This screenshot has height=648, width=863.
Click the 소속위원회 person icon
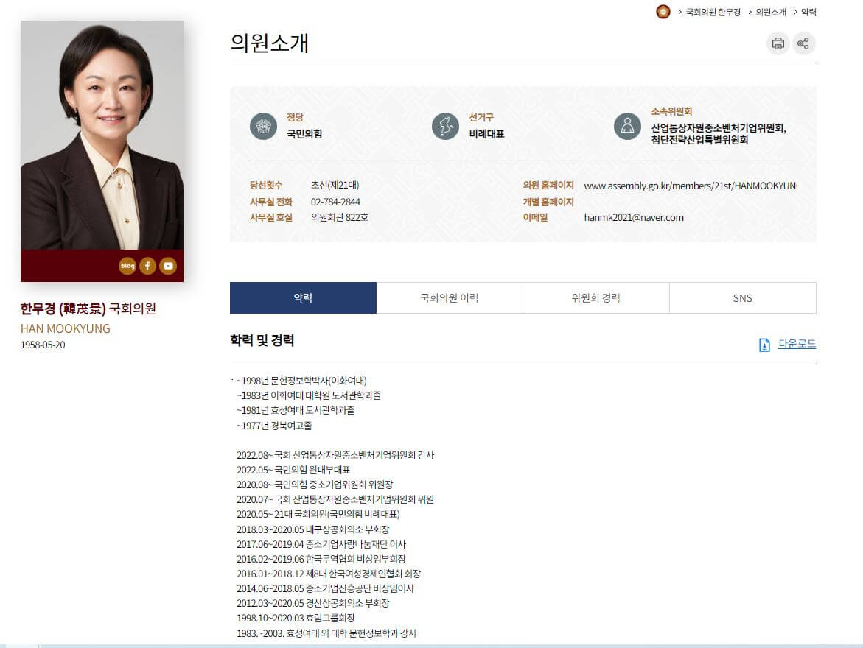click(627, 126)
